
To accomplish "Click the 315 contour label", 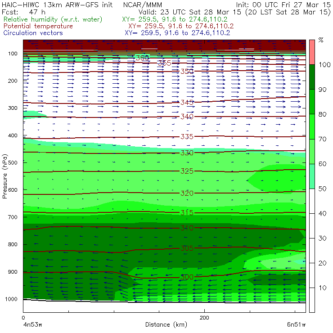I will point(187,213).
